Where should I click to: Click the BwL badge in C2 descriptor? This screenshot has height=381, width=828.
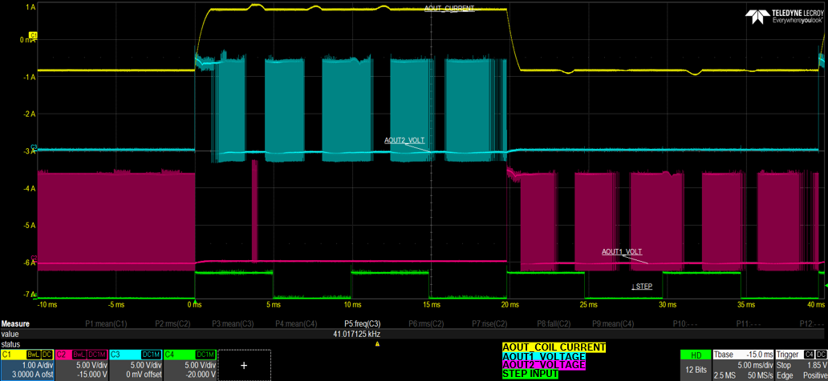[x=79, y=354]
